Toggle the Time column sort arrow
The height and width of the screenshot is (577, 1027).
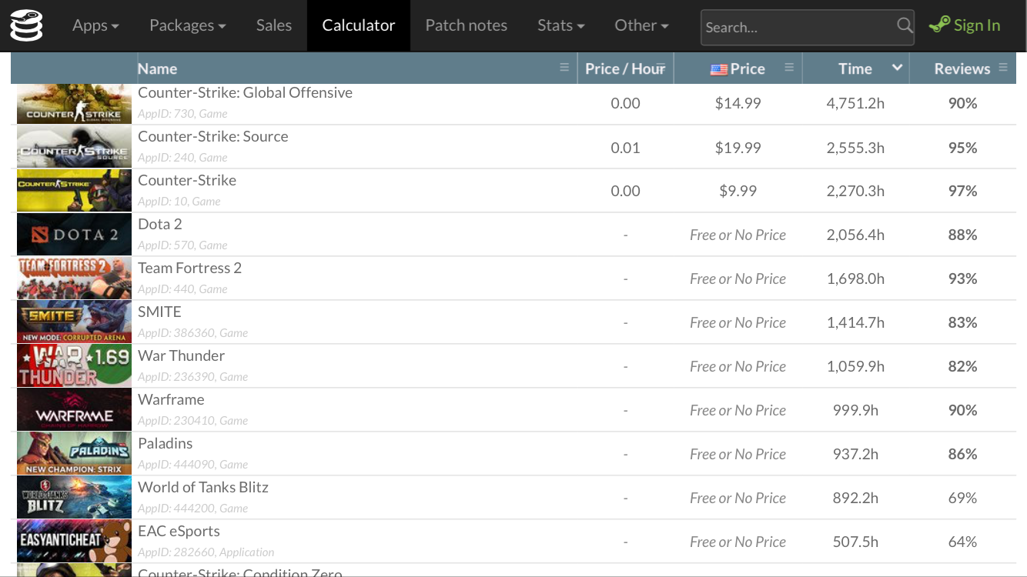pos(897,68)
